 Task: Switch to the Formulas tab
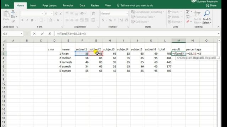coord(68,6)
